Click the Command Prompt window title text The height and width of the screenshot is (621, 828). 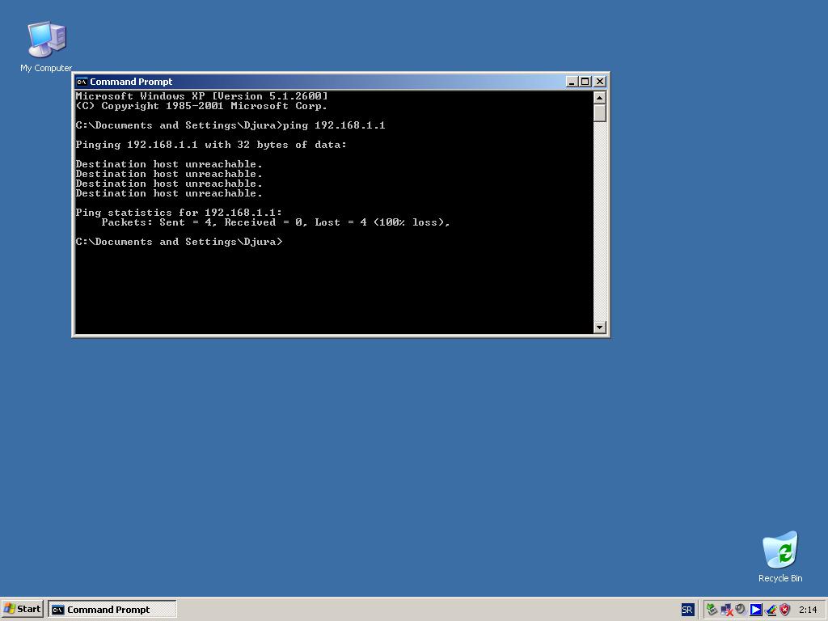[x=131, y=82]
